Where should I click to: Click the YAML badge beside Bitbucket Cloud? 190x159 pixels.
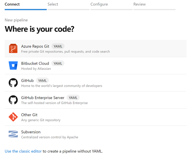tap(58, 63)
